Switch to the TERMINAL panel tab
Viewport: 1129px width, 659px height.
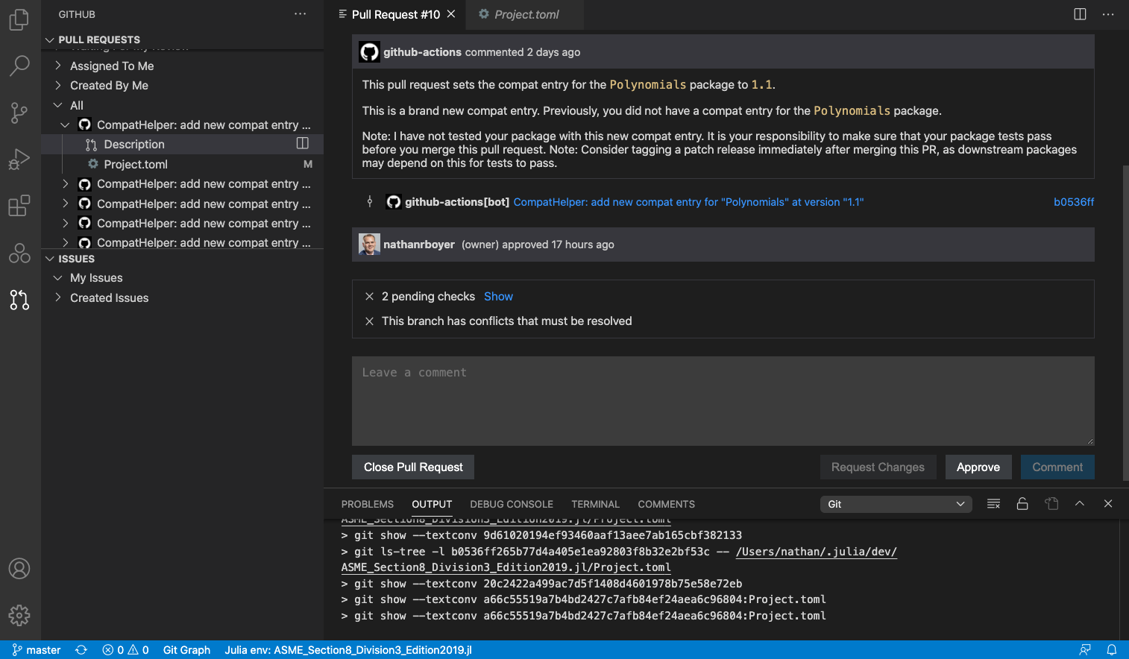[595, 504]
